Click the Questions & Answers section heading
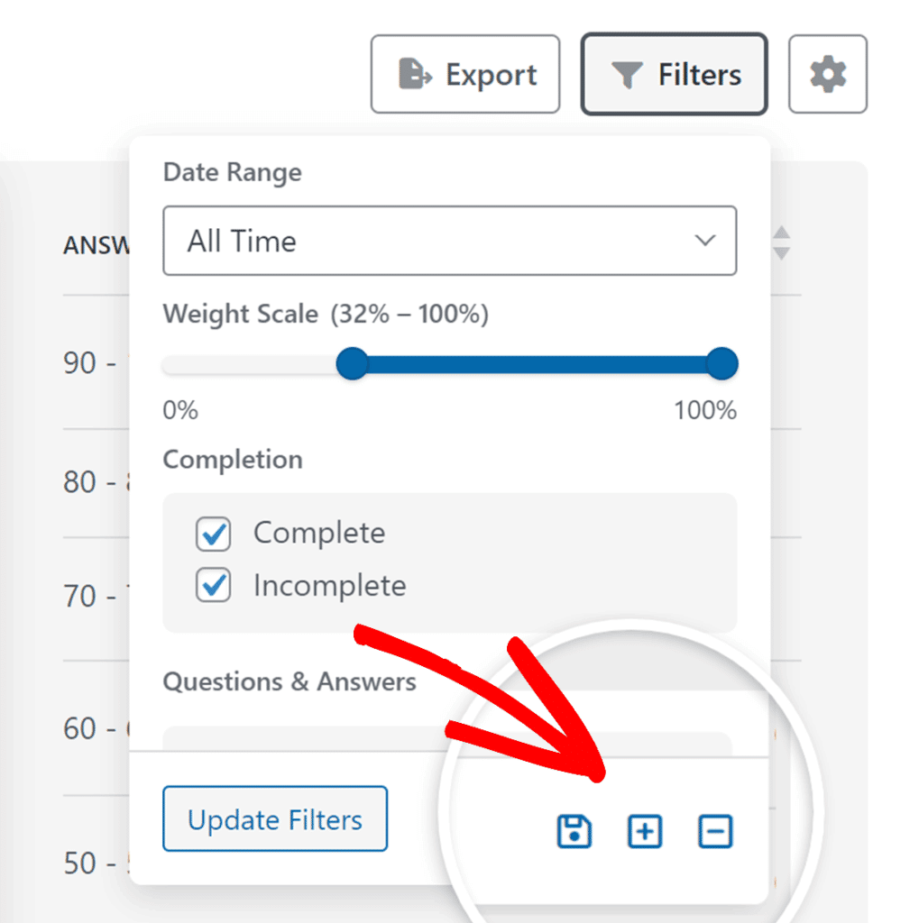This screenshot has width=919, height=923. click(x=289, y=682)
